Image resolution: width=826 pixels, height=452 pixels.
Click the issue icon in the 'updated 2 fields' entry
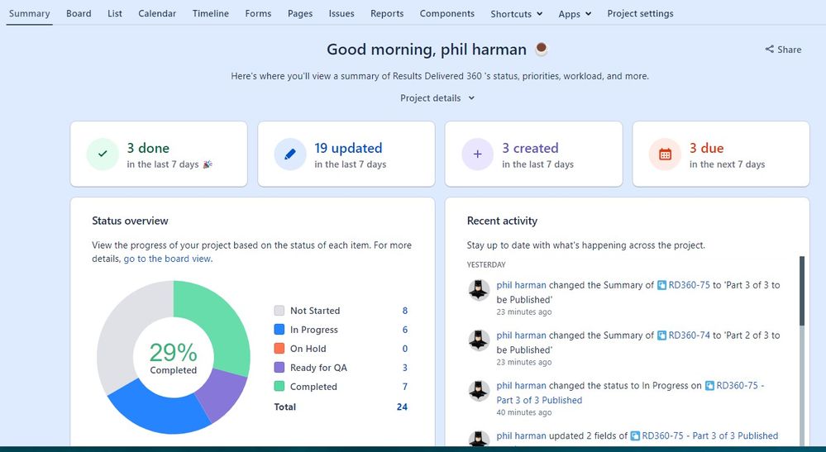pyautogui.click(x=635, y=435)
